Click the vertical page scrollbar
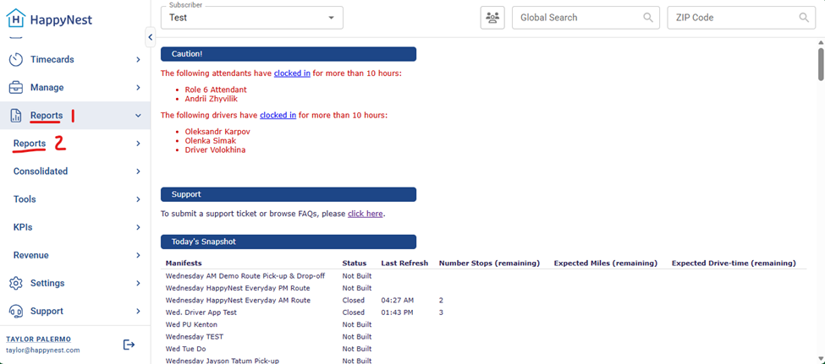 [x=820, y=65]
